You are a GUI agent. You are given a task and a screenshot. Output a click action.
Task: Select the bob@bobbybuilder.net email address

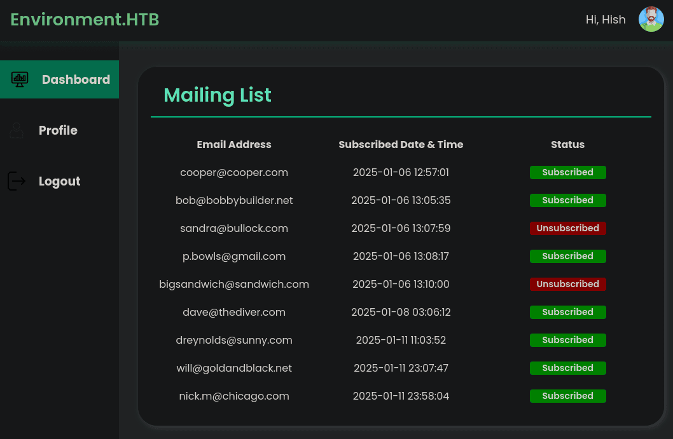click(234, 200)
